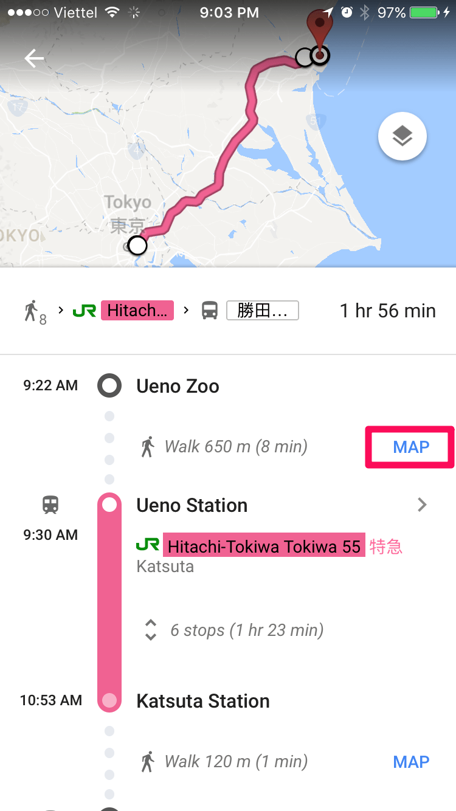This screenshot has width=456, height=811.
Task: Tap the 勝田 bus line badge
Action: point(263,311)
